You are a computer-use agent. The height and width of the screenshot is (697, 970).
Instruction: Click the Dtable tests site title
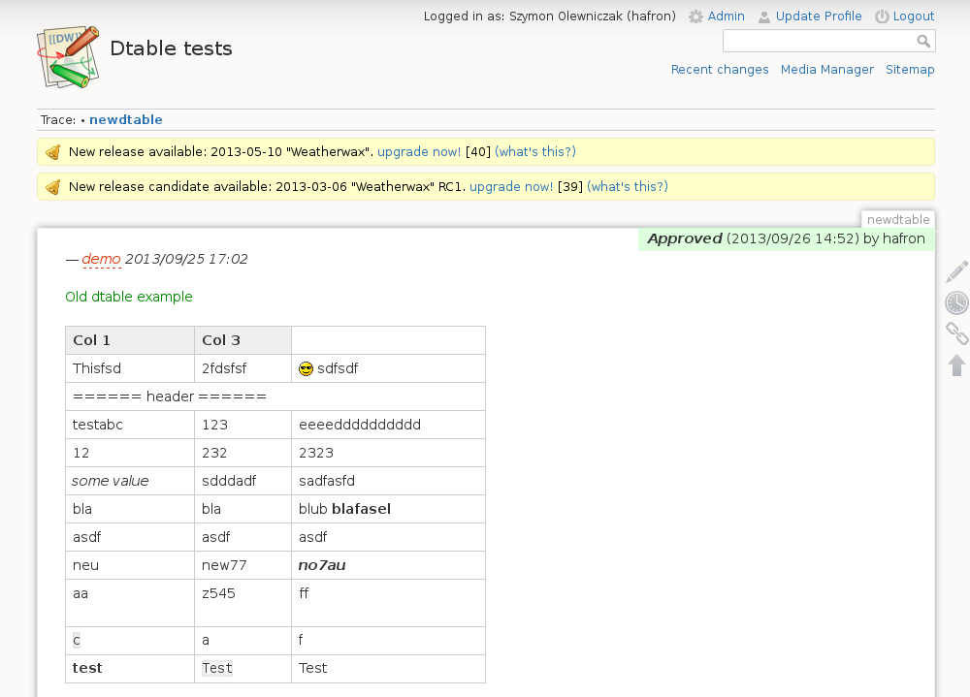(171, 48)
